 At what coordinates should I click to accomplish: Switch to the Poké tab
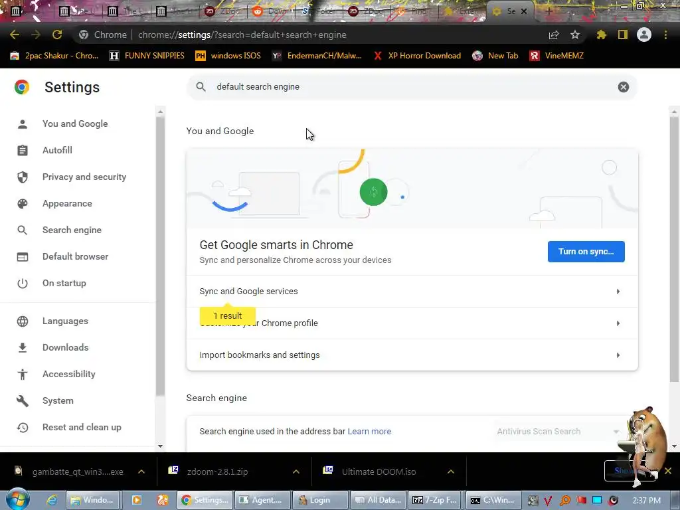tap(318, 11)
